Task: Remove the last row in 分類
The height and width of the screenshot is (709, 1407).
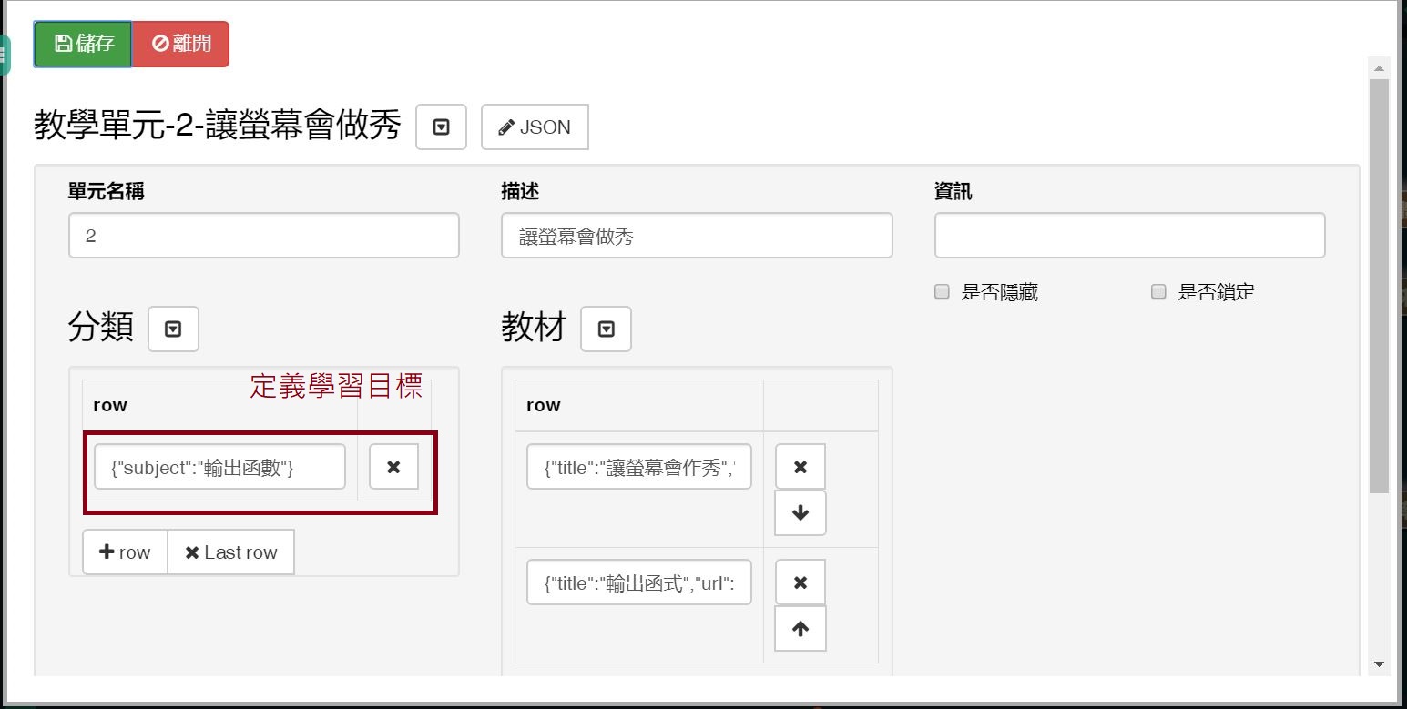Action: click(x=231, y=552)
